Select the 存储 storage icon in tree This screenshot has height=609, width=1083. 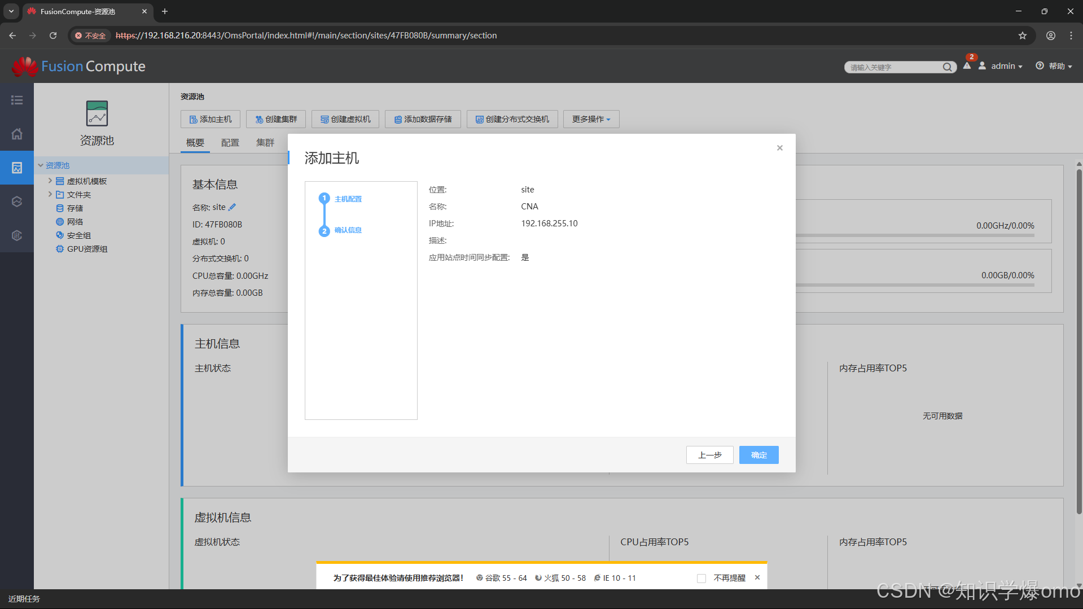point(59,208)
